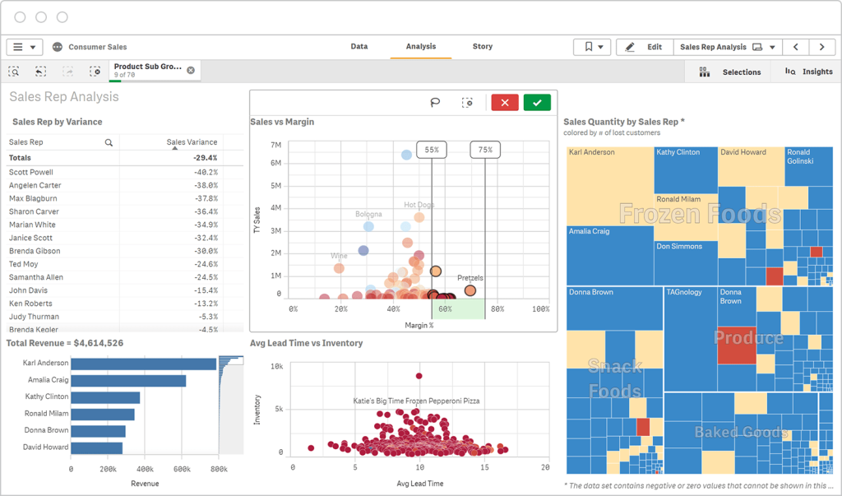This screenshot has width=842, height=496.
Task: Activate the lasso selection tool on the scatter plot
Action: pyautogui.click(x=436, y=102)
